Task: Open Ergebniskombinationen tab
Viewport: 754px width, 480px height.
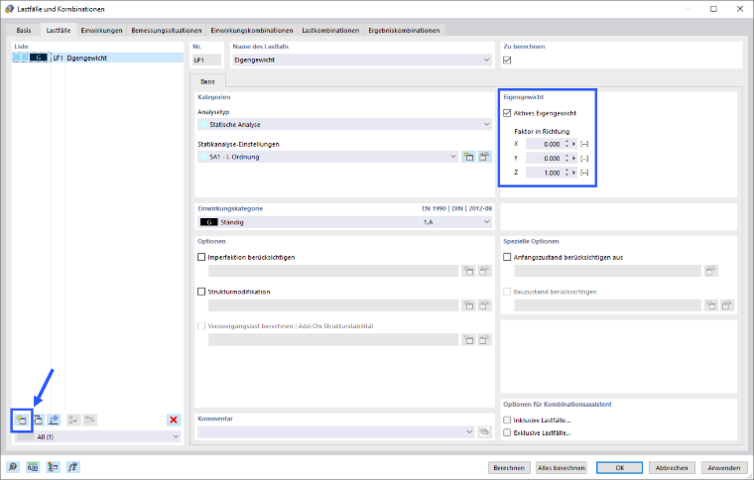Action: 404,31
